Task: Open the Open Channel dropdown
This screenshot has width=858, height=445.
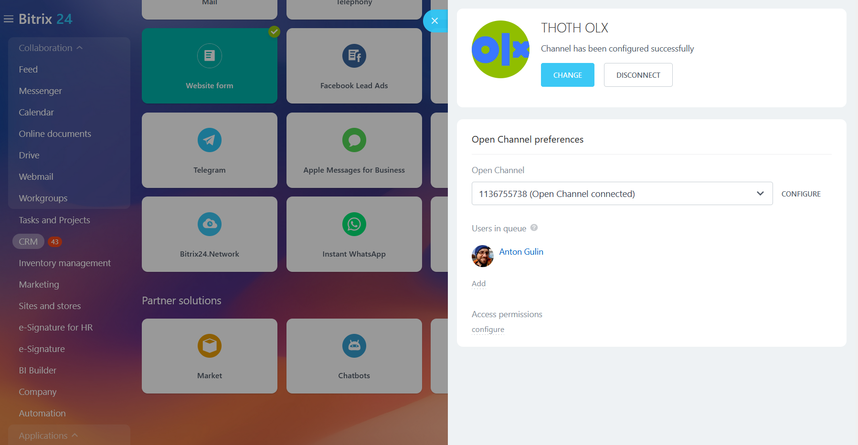Action: point(622,194)
